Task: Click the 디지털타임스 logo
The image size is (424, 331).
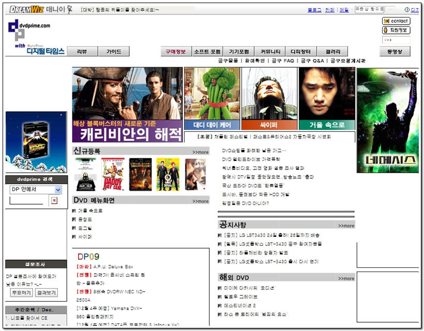Action: [x=46, y=51]
